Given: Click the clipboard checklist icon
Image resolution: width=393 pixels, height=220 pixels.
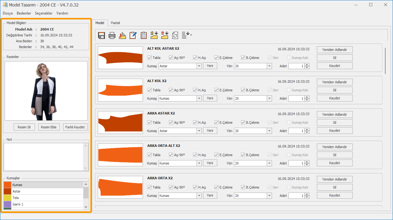Looking at the screenshot, I should (144, 35).
